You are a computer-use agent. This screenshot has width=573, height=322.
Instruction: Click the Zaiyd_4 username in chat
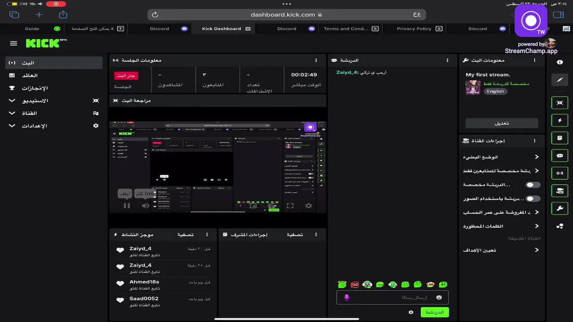click(x=347, y=72)
